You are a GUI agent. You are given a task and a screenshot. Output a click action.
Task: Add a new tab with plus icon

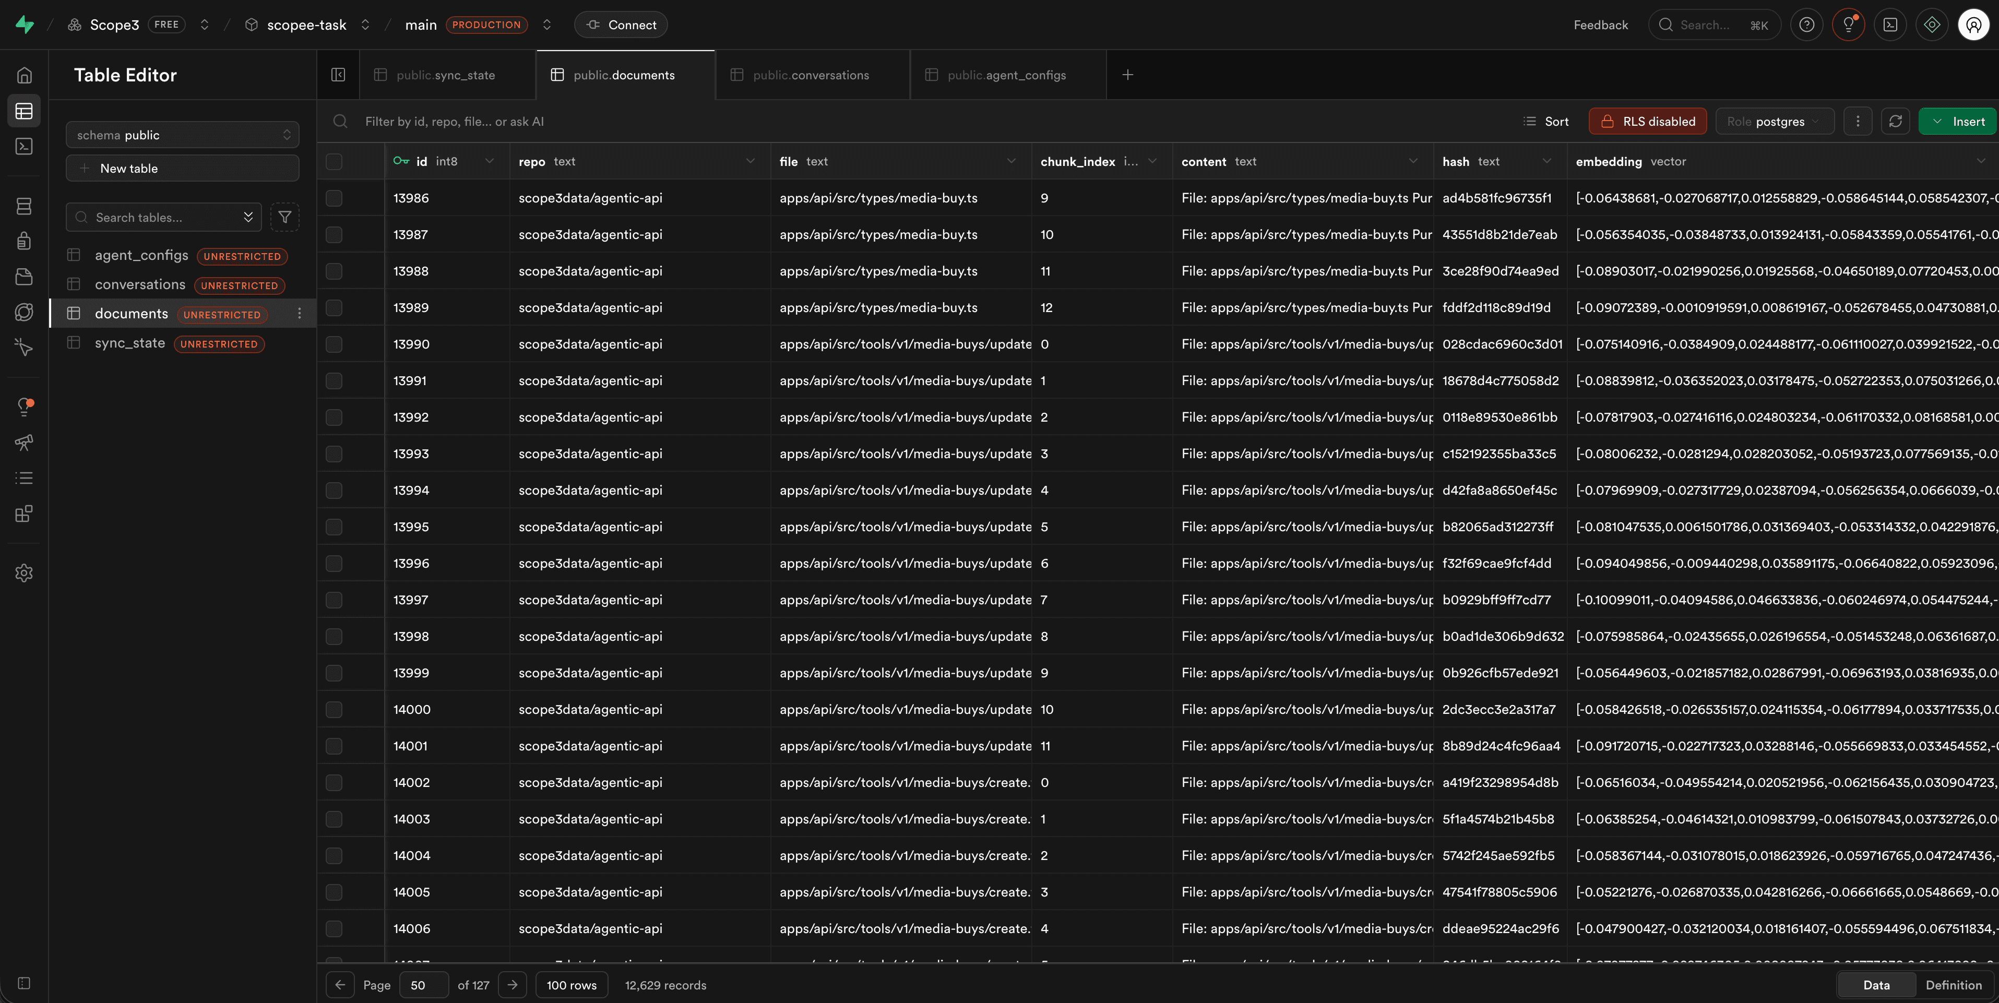[1127, 75]
